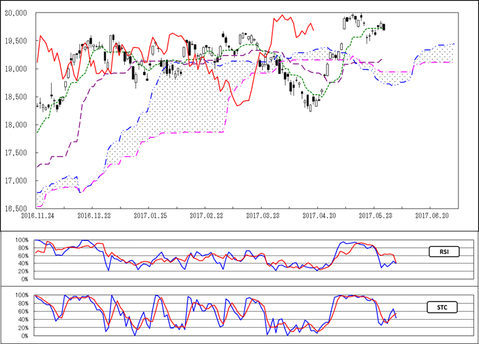Click the 17,000 price axis label
Screen dimensions: 479x344
pyautogui.click(x=16, y=181)
